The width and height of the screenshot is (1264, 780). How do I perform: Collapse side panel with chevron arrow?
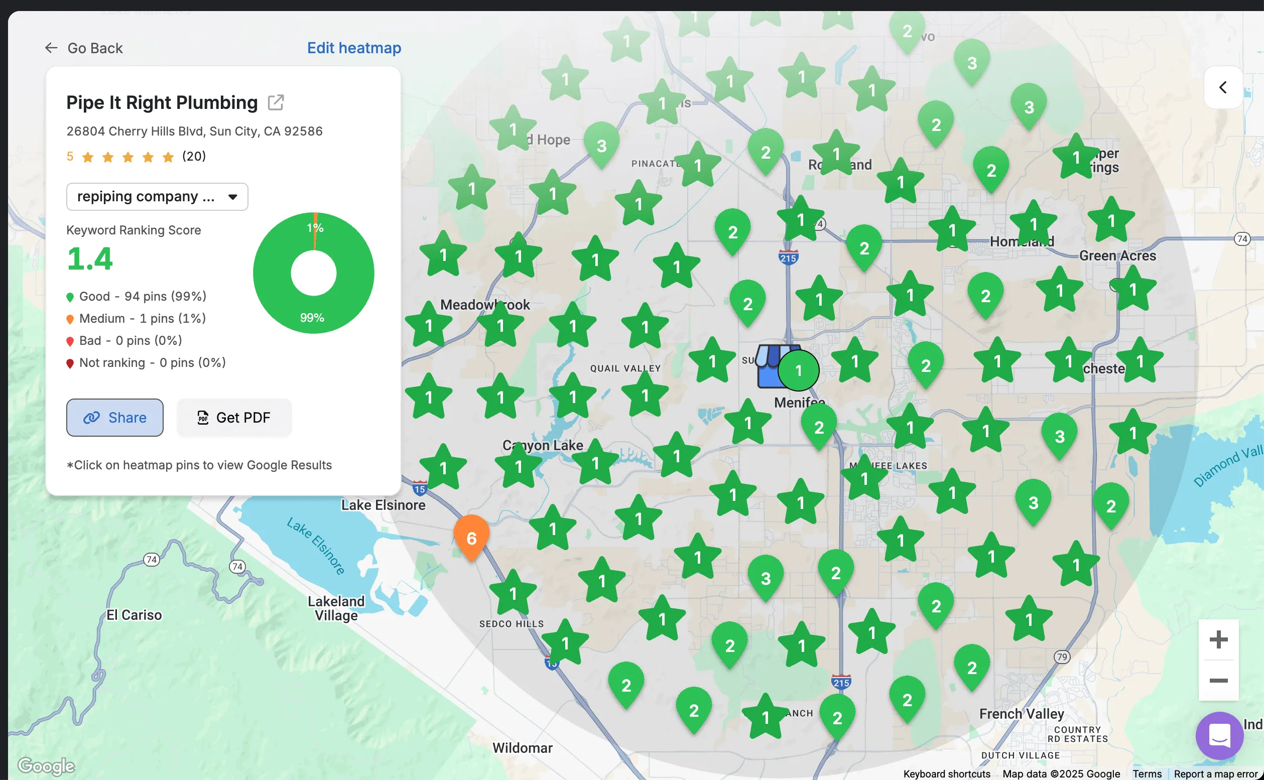tap(1222, 87)
